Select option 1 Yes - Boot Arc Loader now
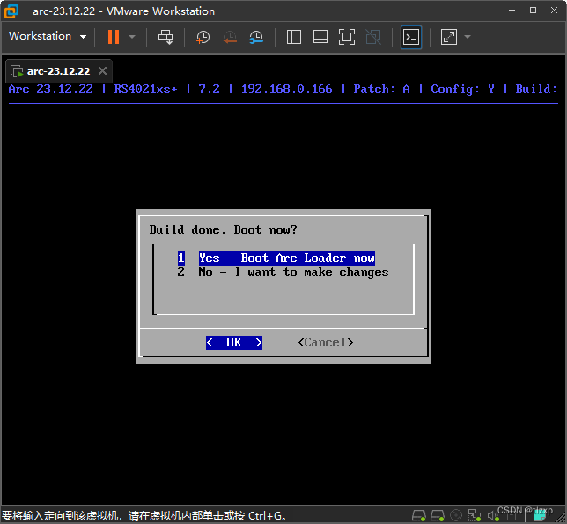The height and width of the screenshot is (524, 567). [x=276, y=258]
